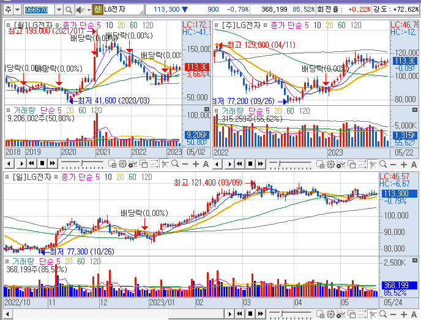Click overlapping windows icon in weekly chart toolbar
This screenshot has width=421, height=320.
coord(351,164)
